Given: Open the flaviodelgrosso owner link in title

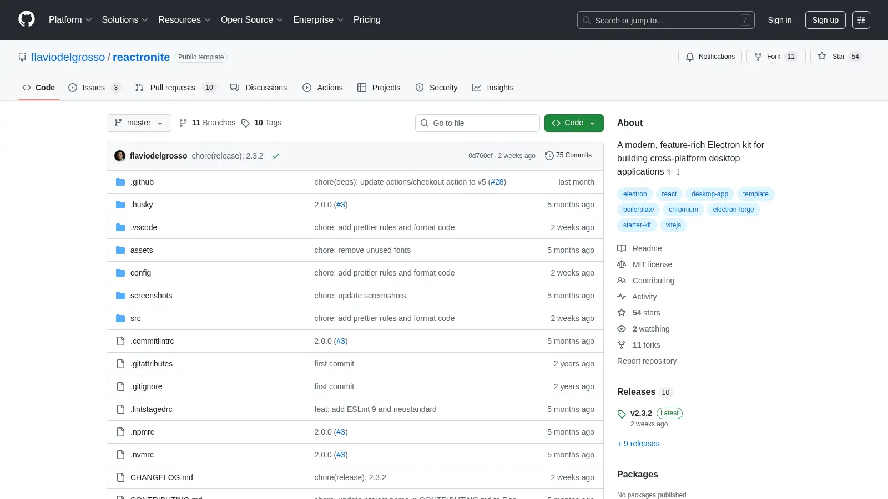Looking at the screenshot, I should (x=68, y=57).
